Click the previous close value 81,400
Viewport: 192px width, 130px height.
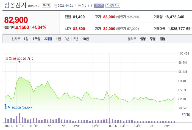[x=79, y=17]
